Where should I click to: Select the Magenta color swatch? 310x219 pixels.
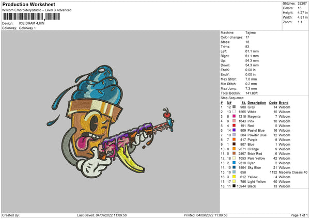pos(234,116)
